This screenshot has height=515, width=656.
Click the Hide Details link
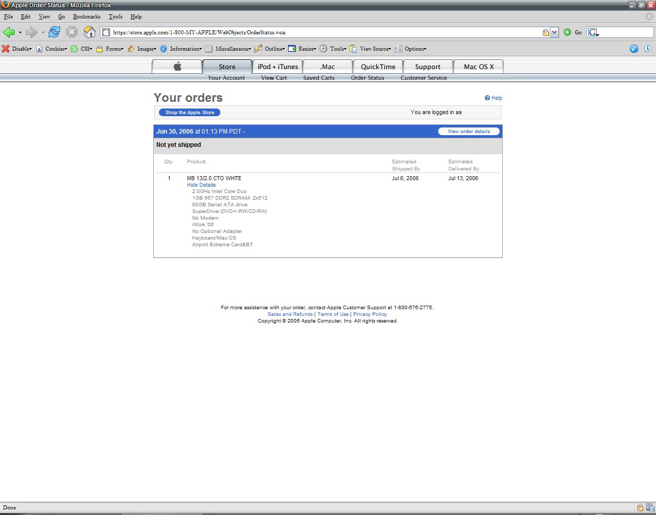pos(201,185)
